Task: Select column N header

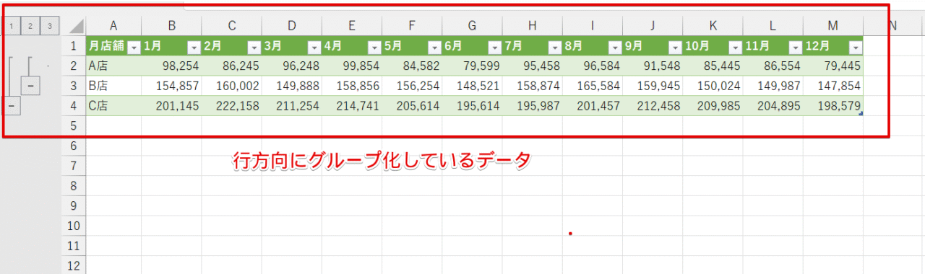Action: tap(893, 27)
